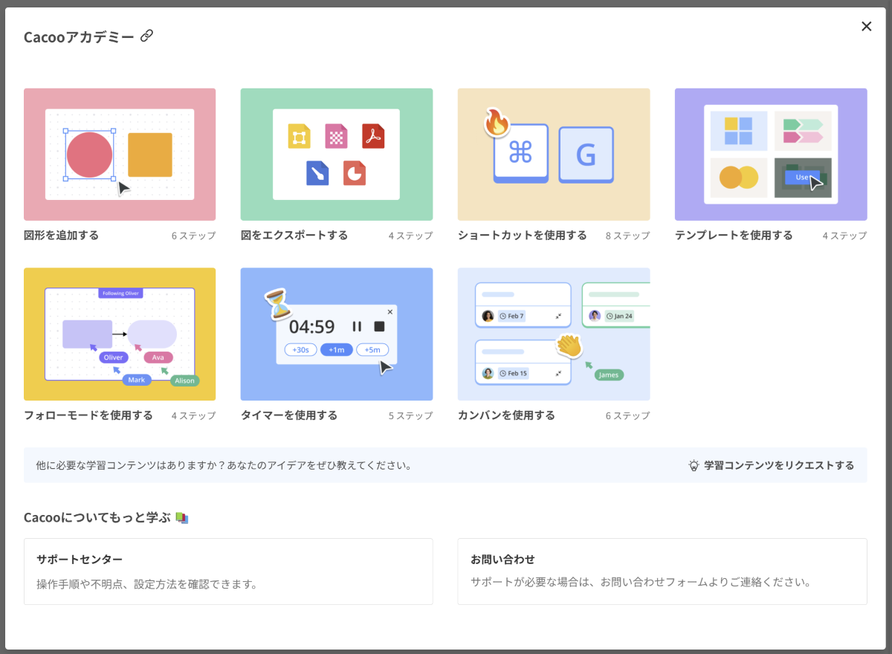Open the 図形を追加する tutorial thumbnail
892x654 pixels.
(x=120, y=155)
